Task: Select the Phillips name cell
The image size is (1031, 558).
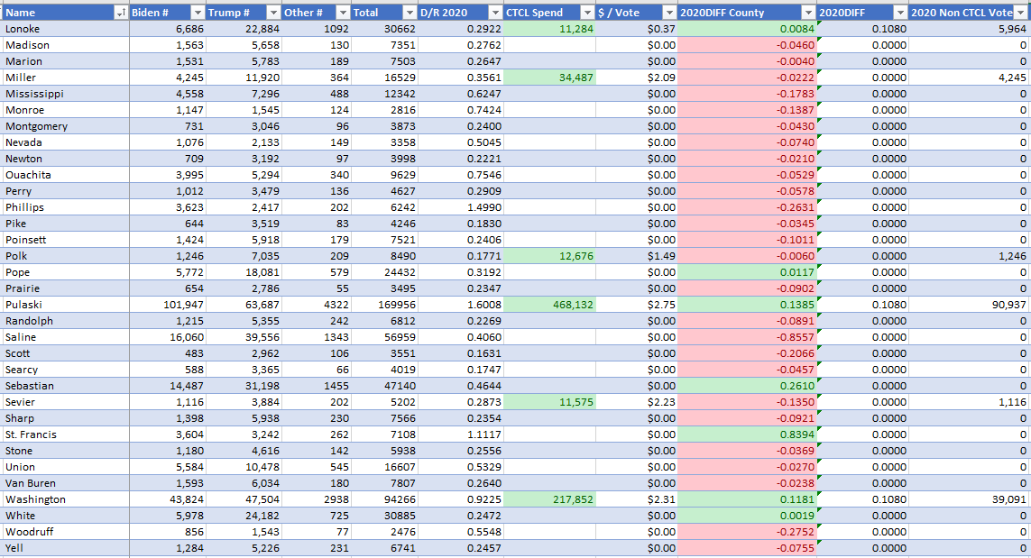Action: 65,207
